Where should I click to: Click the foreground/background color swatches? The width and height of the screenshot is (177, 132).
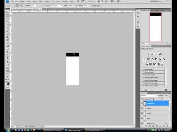click(8, 83)
